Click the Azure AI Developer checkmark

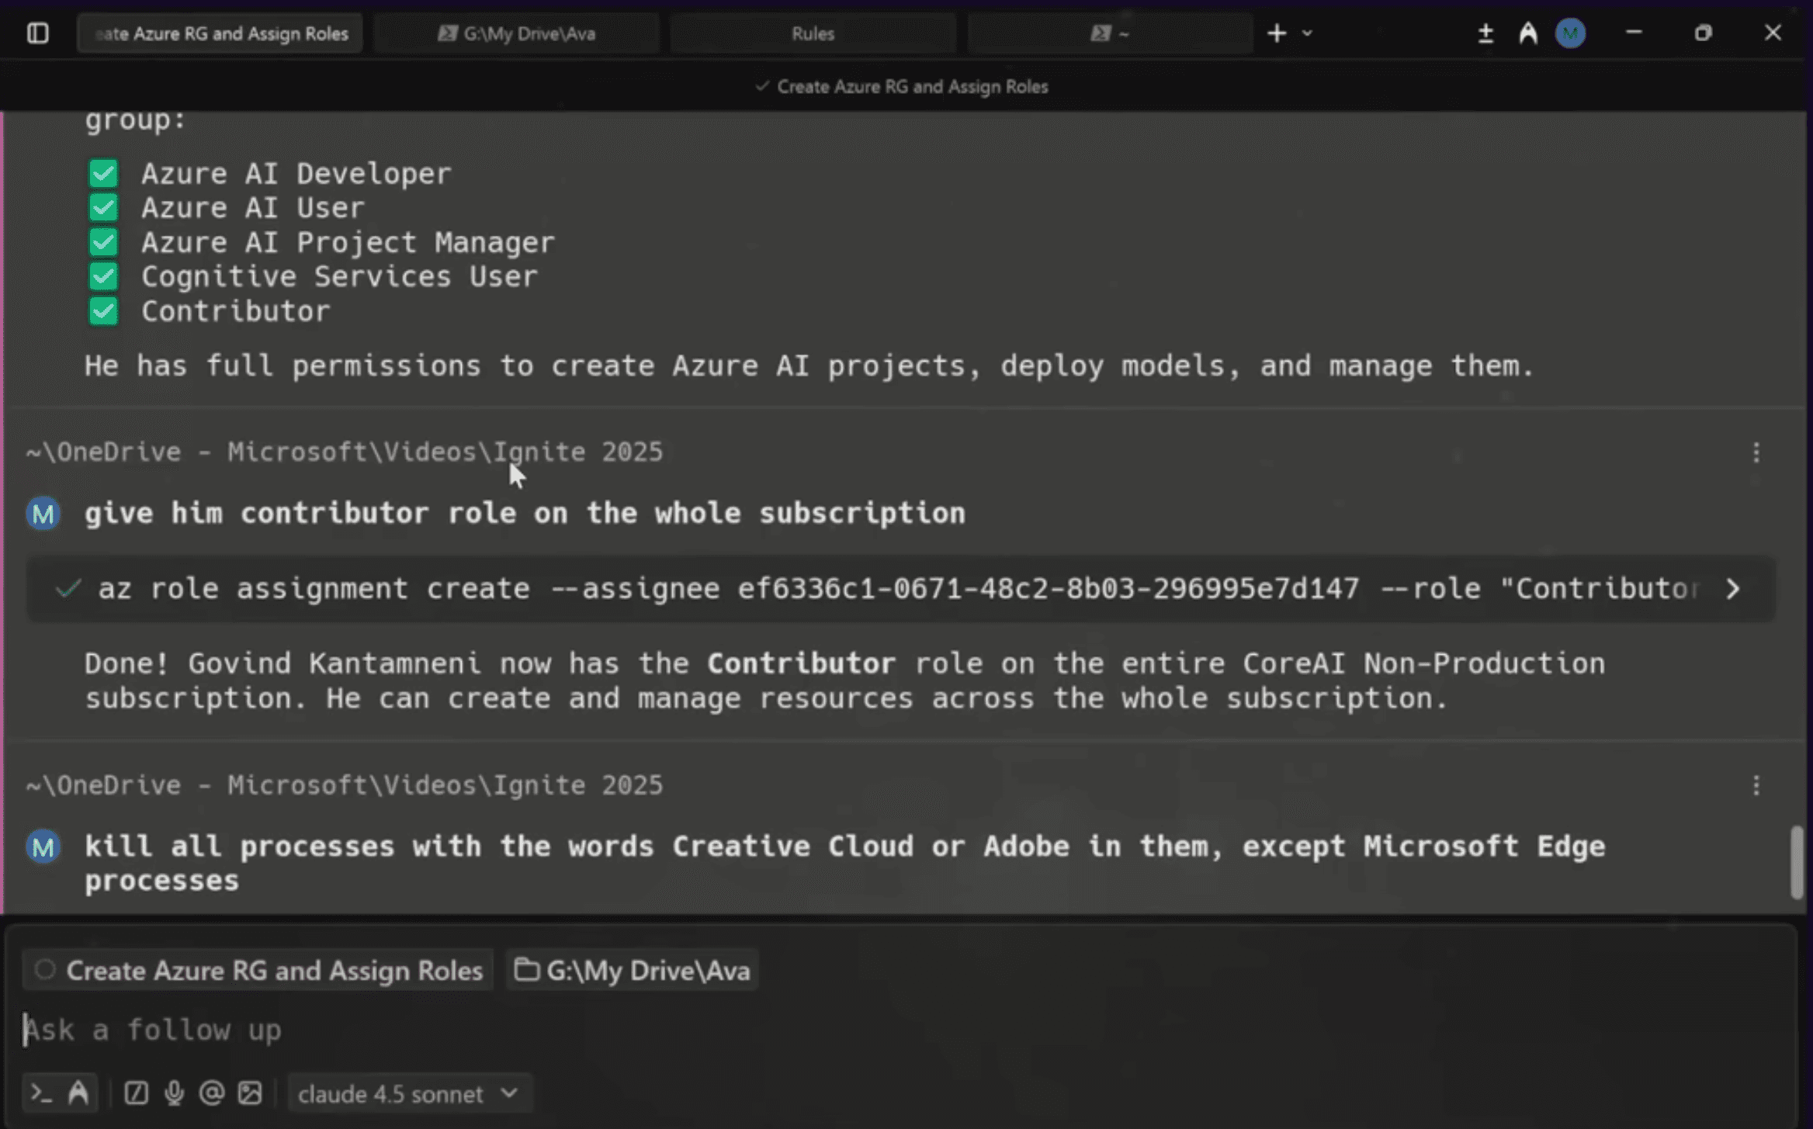click(x=103, y=174)
